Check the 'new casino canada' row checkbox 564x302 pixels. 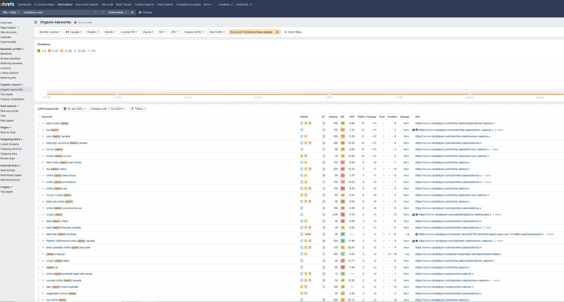(x=39, y=136)
